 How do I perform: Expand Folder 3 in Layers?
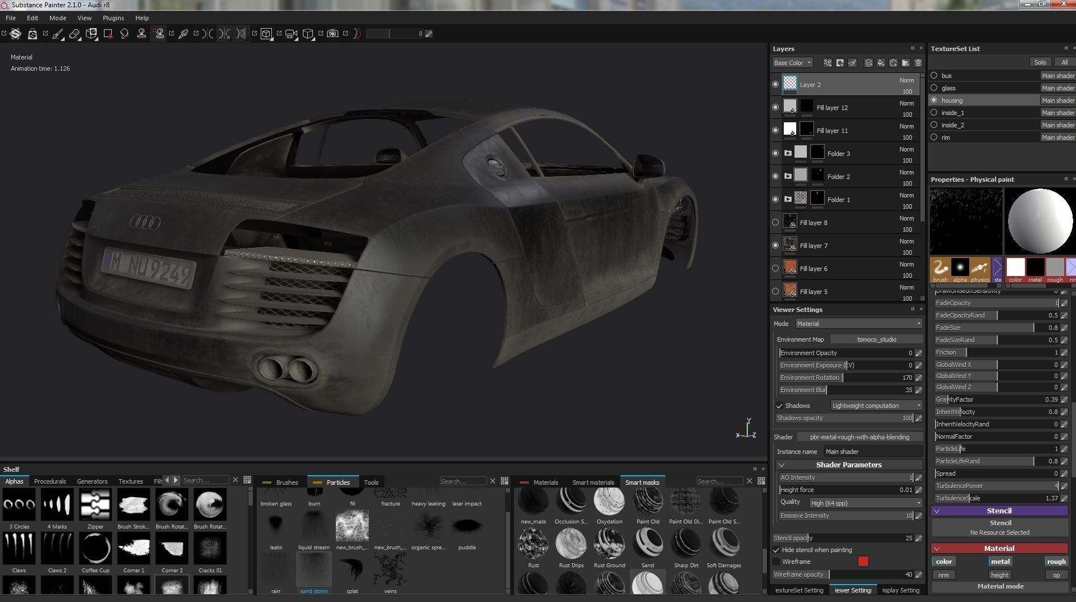click(788, 153)
